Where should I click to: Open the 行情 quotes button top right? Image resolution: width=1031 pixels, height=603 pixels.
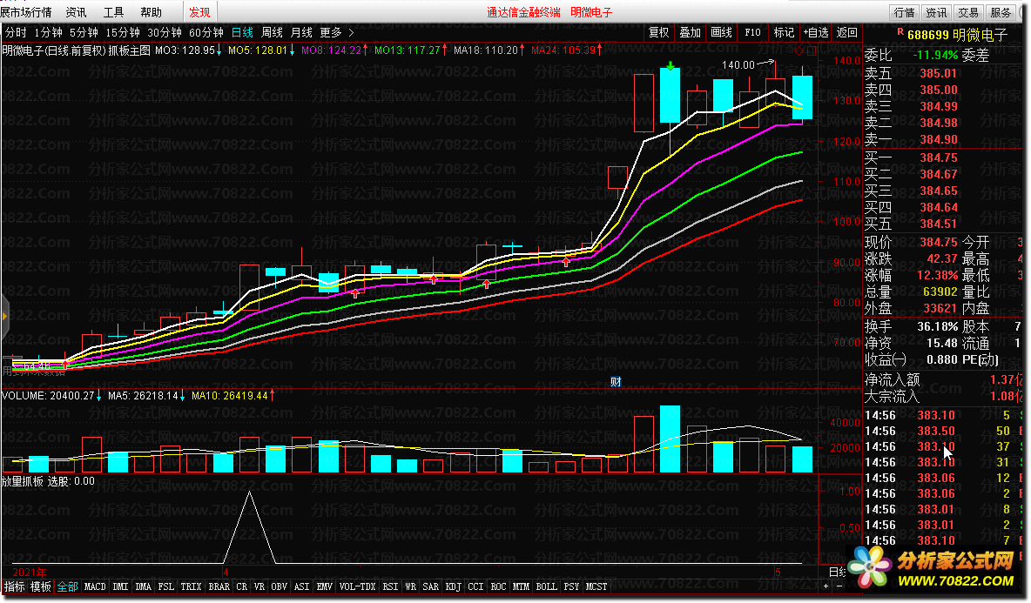click(x=904, y=12)
